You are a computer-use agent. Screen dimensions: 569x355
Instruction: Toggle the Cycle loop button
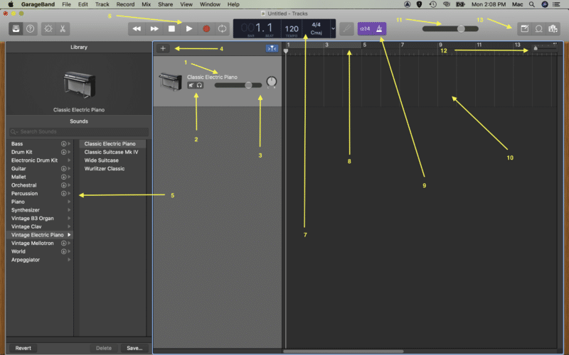222,28
